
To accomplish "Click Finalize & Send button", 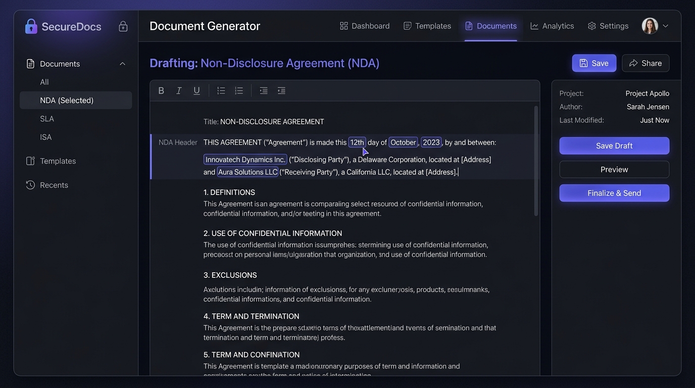I will pyautogui.click(x=614, y=193).
